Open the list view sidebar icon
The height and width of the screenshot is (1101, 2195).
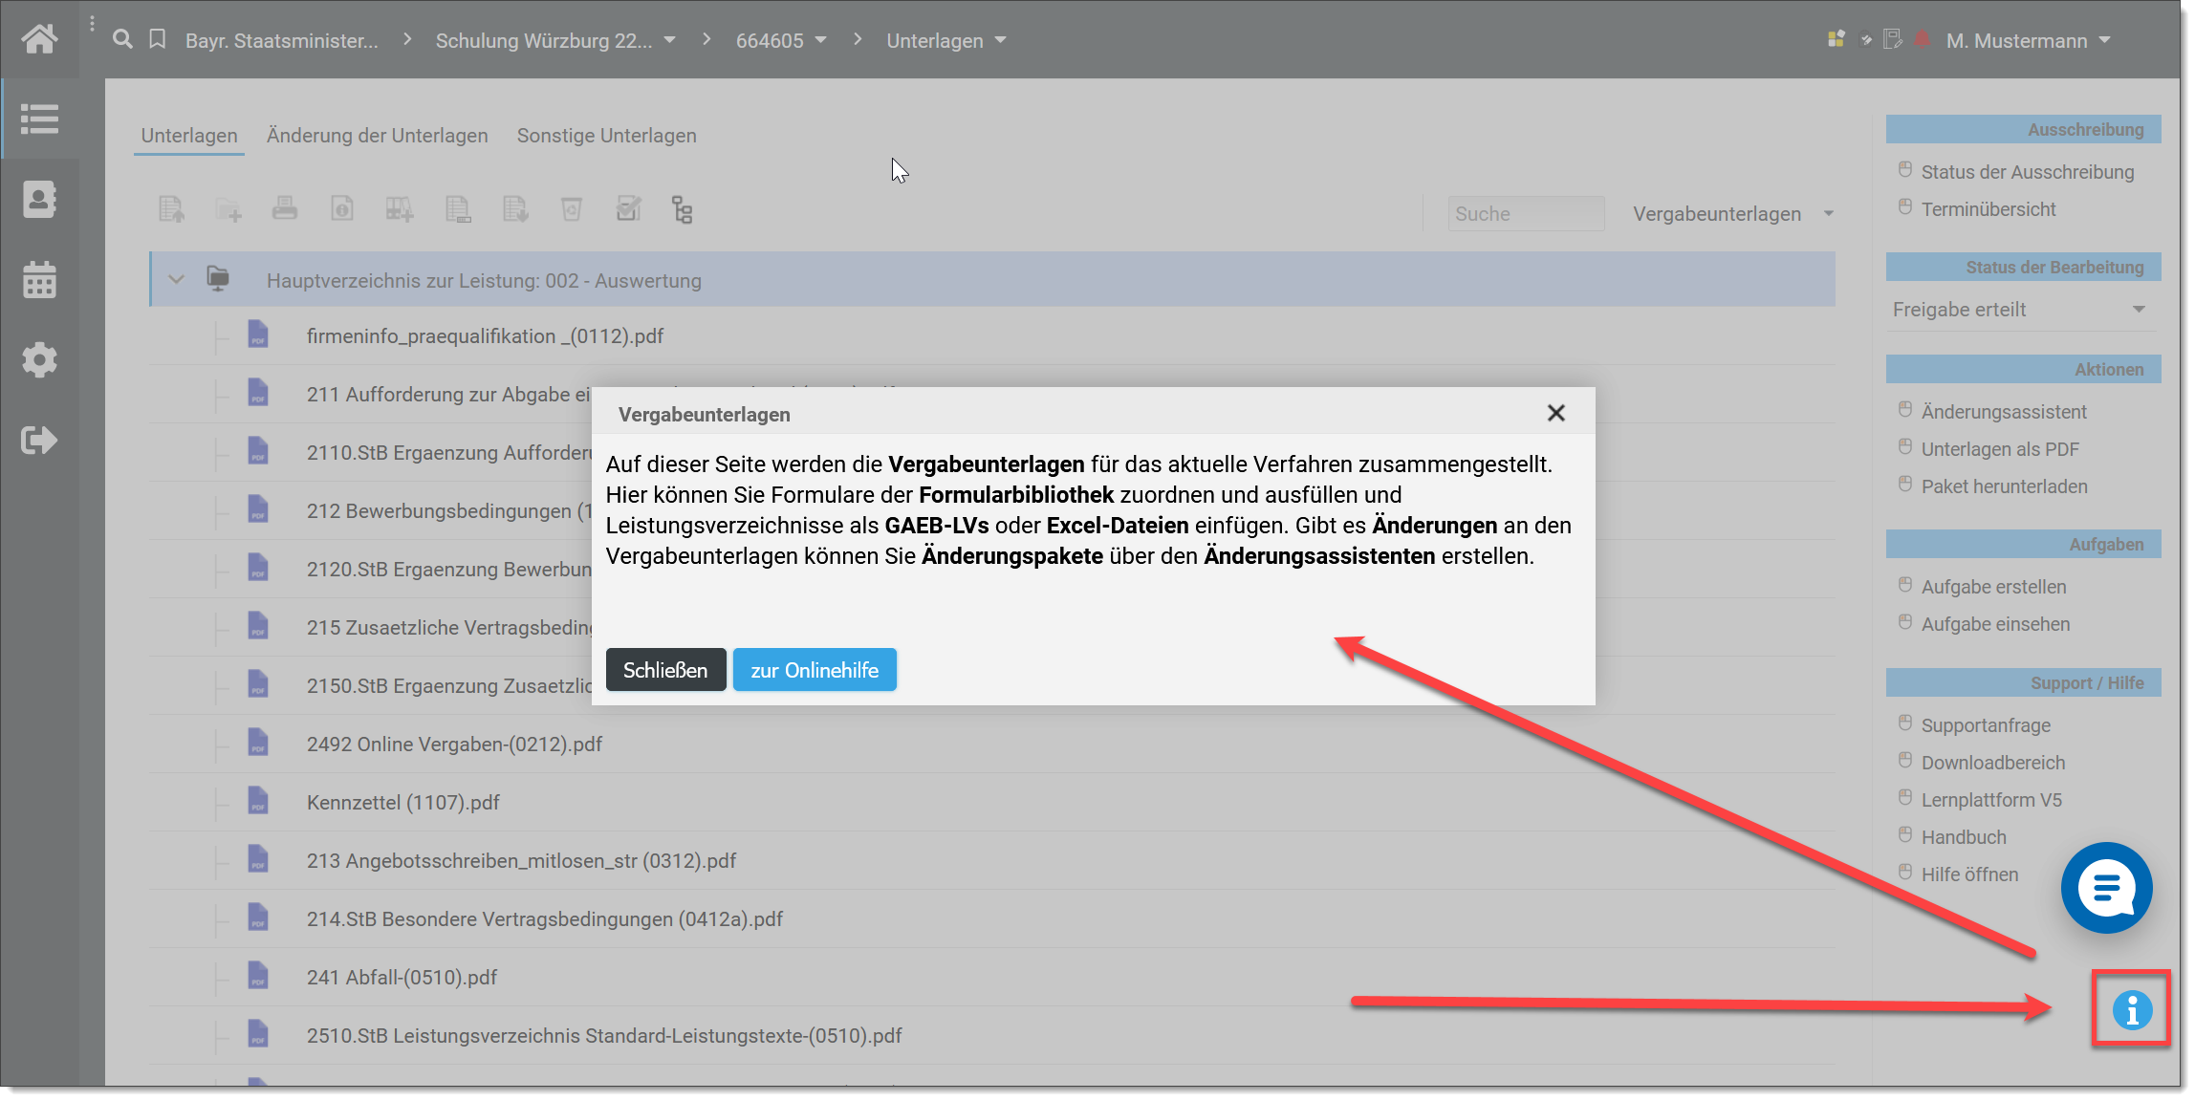coord(39,119)
